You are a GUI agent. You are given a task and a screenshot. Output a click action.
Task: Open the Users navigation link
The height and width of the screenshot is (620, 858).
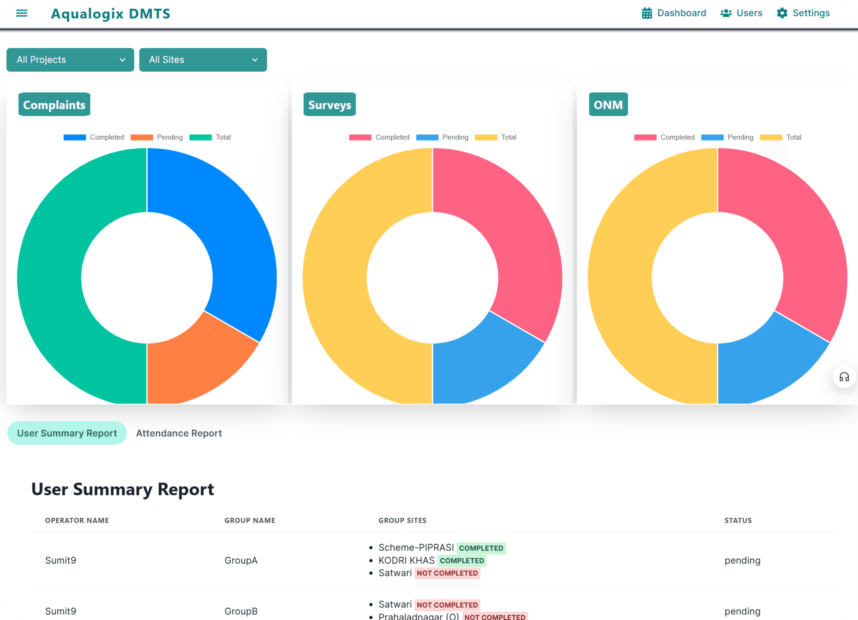point(749,13)
